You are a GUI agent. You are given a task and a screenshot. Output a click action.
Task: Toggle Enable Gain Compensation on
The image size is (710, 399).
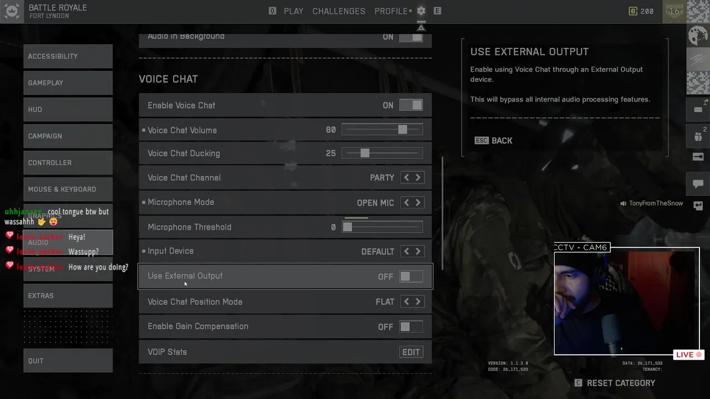[411, 327]
